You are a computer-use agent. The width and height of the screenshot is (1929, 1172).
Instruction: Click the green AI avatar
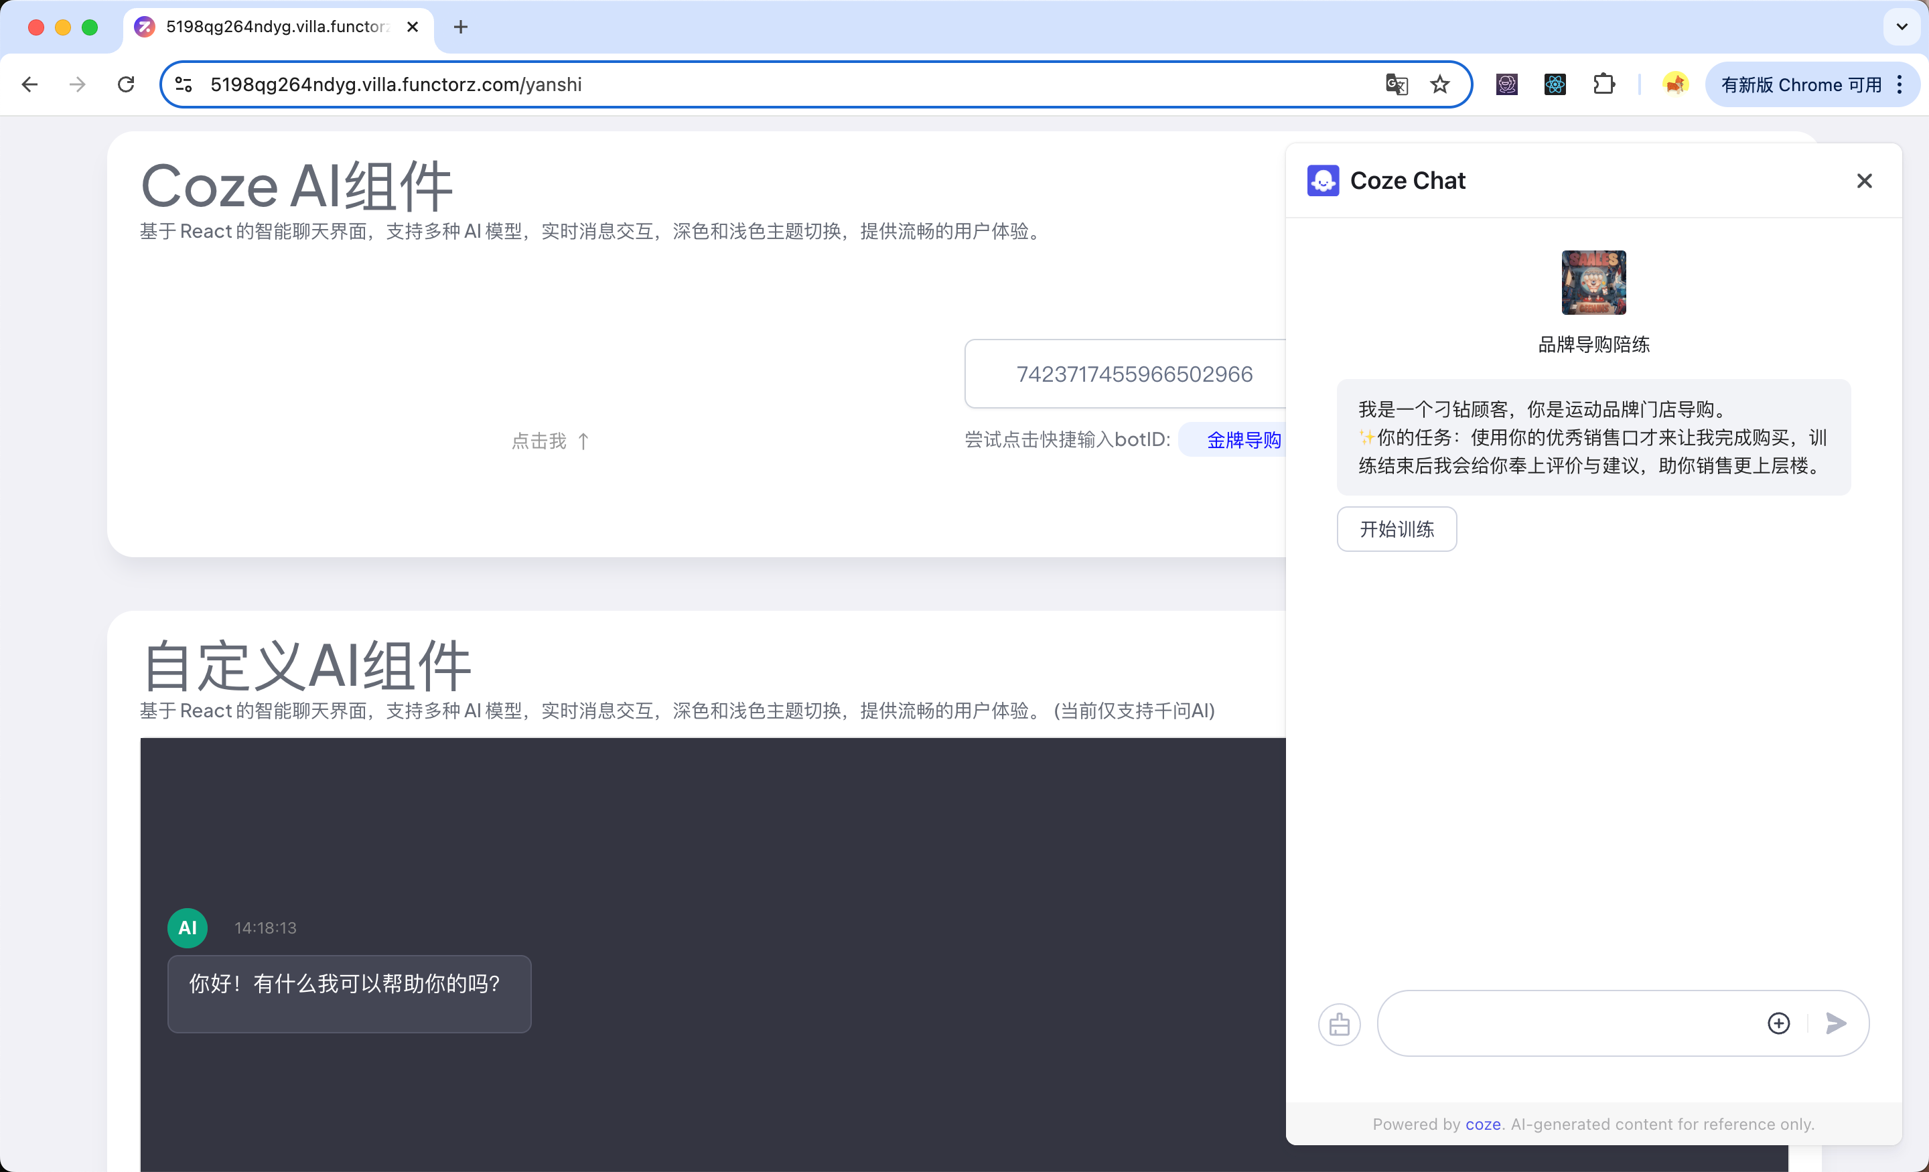(x=187, y=928)
